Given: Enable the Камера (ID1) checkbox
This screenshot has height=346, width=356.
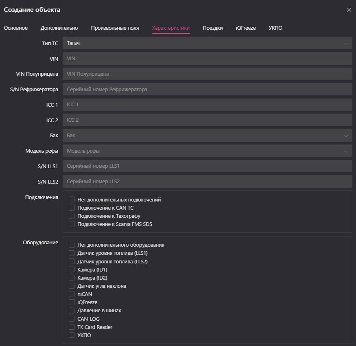Looking at the screenshot, I should point(72,269).
